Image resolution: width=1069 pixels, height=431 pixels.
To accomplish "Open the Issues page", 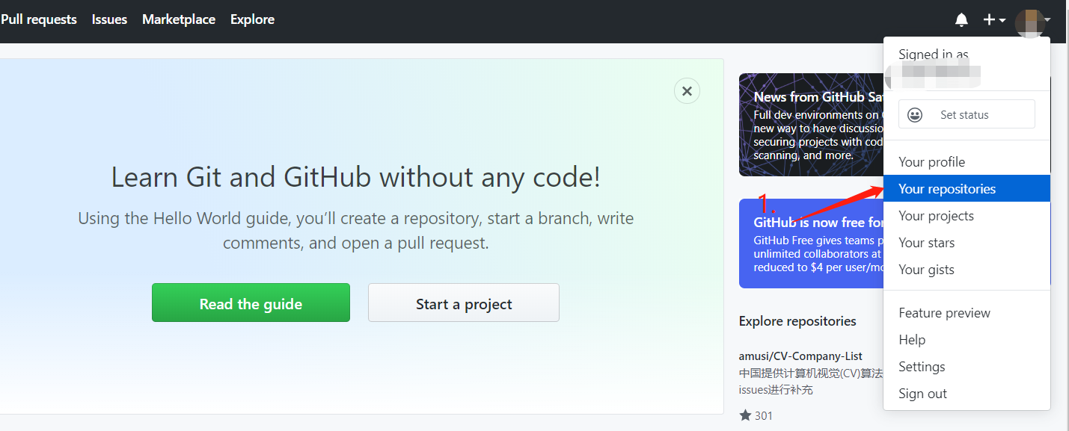I will (x=109, y=19).
